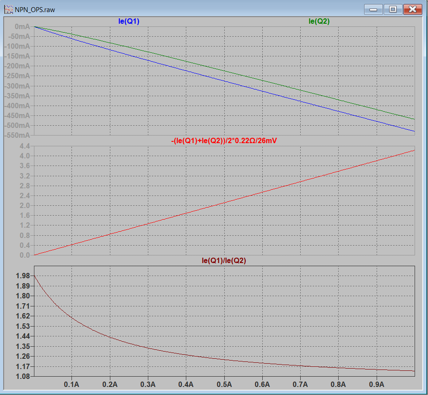Click the 0.5A horizontal axis label
Screen dimensions: 428x395
224,384
